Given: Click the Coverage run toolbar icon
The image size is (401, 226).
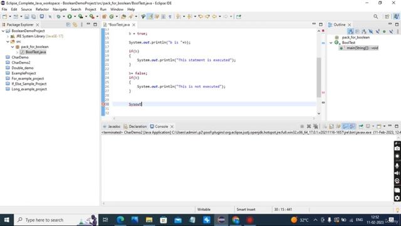Looking at the screenshot, I should [81, 17].
